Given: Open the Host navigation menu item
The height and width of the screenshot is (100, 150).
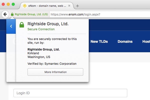Looking at the screenshot, I should 146,41.
